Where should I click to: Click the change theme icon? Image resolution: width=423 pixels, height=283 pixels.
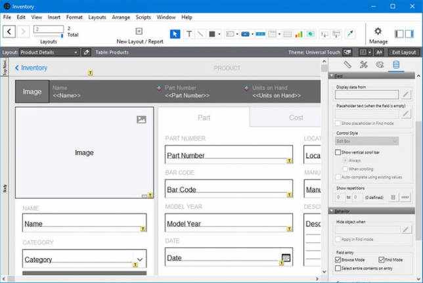(x=347, y=52)
